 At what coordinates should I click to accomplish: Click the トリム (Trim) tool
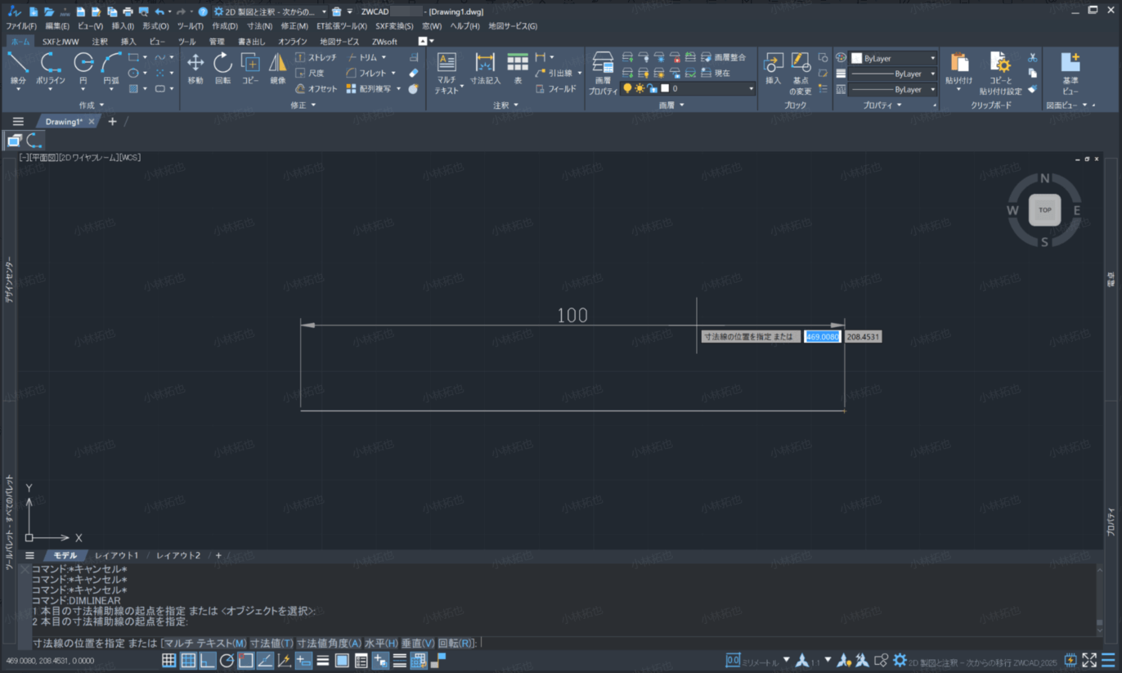click(361, 57)
